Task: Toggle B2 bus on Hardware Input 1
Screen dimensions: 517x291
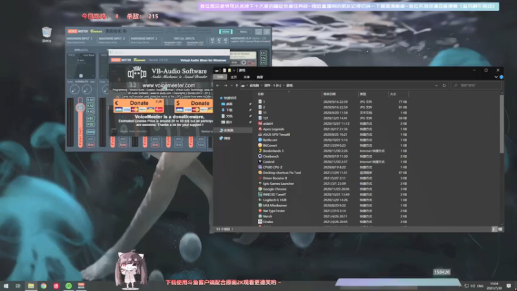Action: pos(90,124)
